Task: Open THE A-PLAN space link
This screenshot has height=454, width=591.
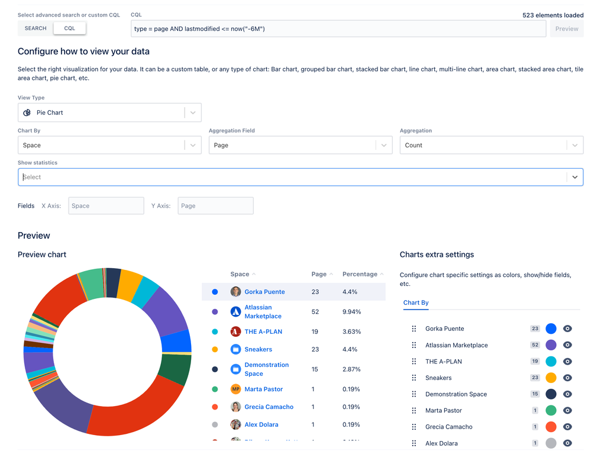Action: pos(263,332)
